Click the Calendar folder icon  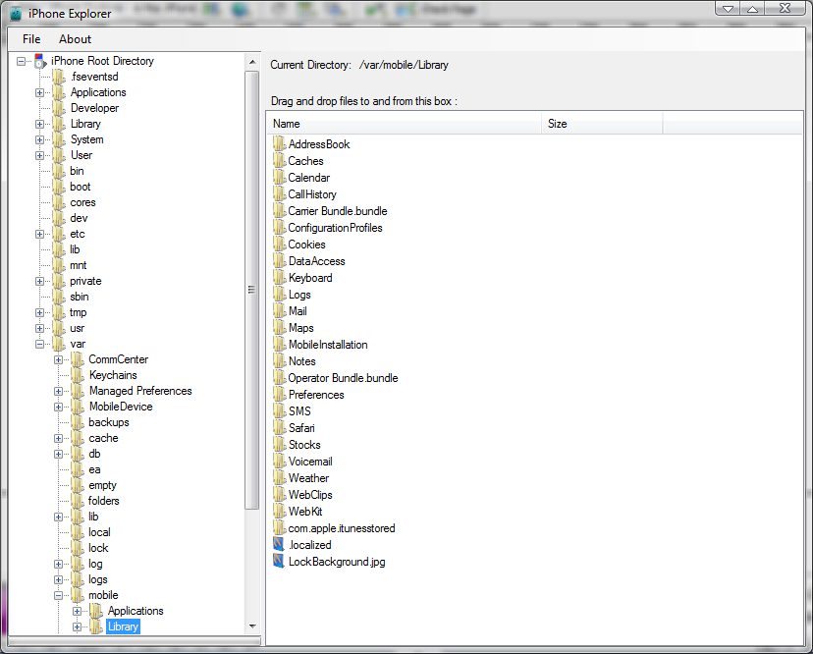[280, 177]
